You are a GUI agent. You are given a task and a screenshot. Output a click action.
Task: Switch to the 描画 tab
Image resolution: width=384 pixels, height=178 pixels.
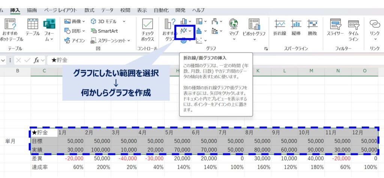(x=32, y=10)
